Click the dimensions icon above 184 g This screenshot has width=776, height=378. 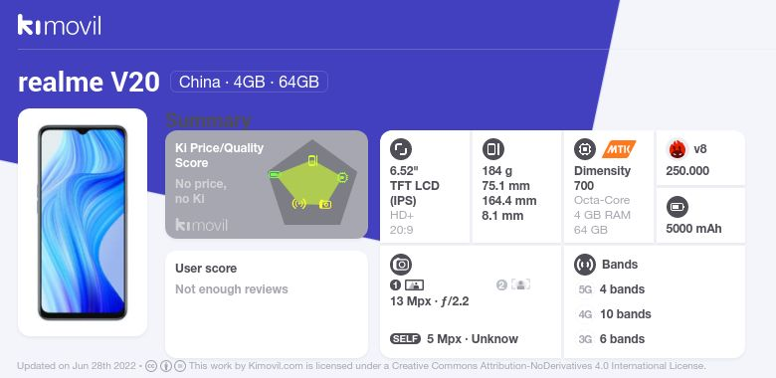(492, 149)
